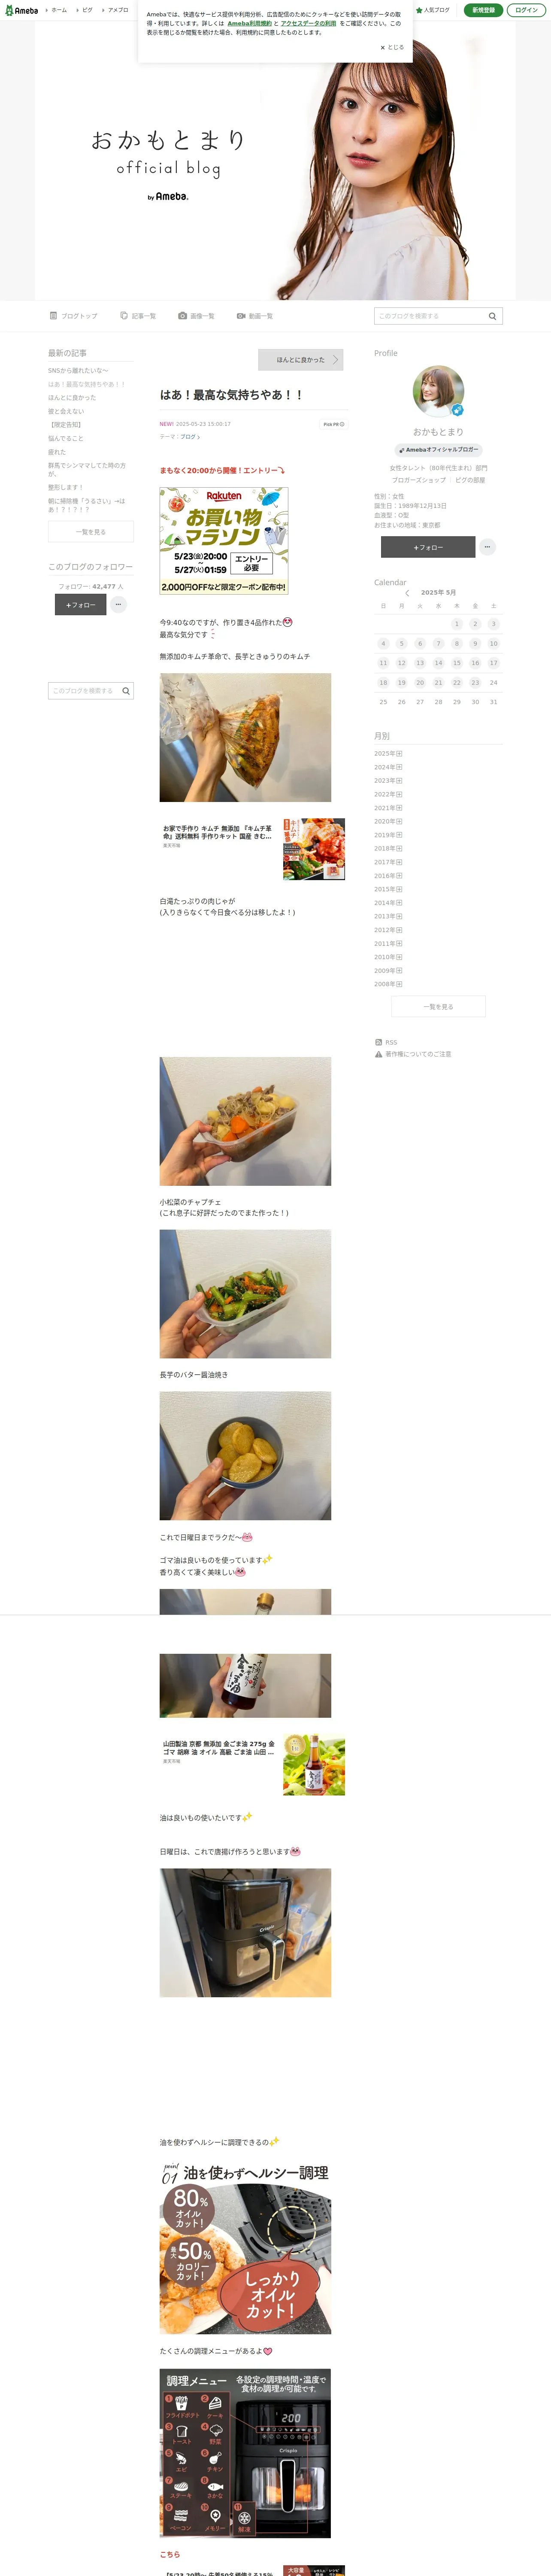Expand the 2008年 monthly archive
The image size is (551, 2576).
pos(388,984)
